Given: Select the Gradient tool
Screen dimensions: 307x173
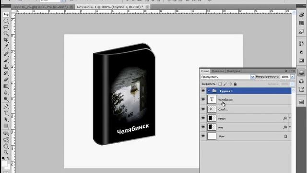Looking at the screenshot, I should (6, 86).
